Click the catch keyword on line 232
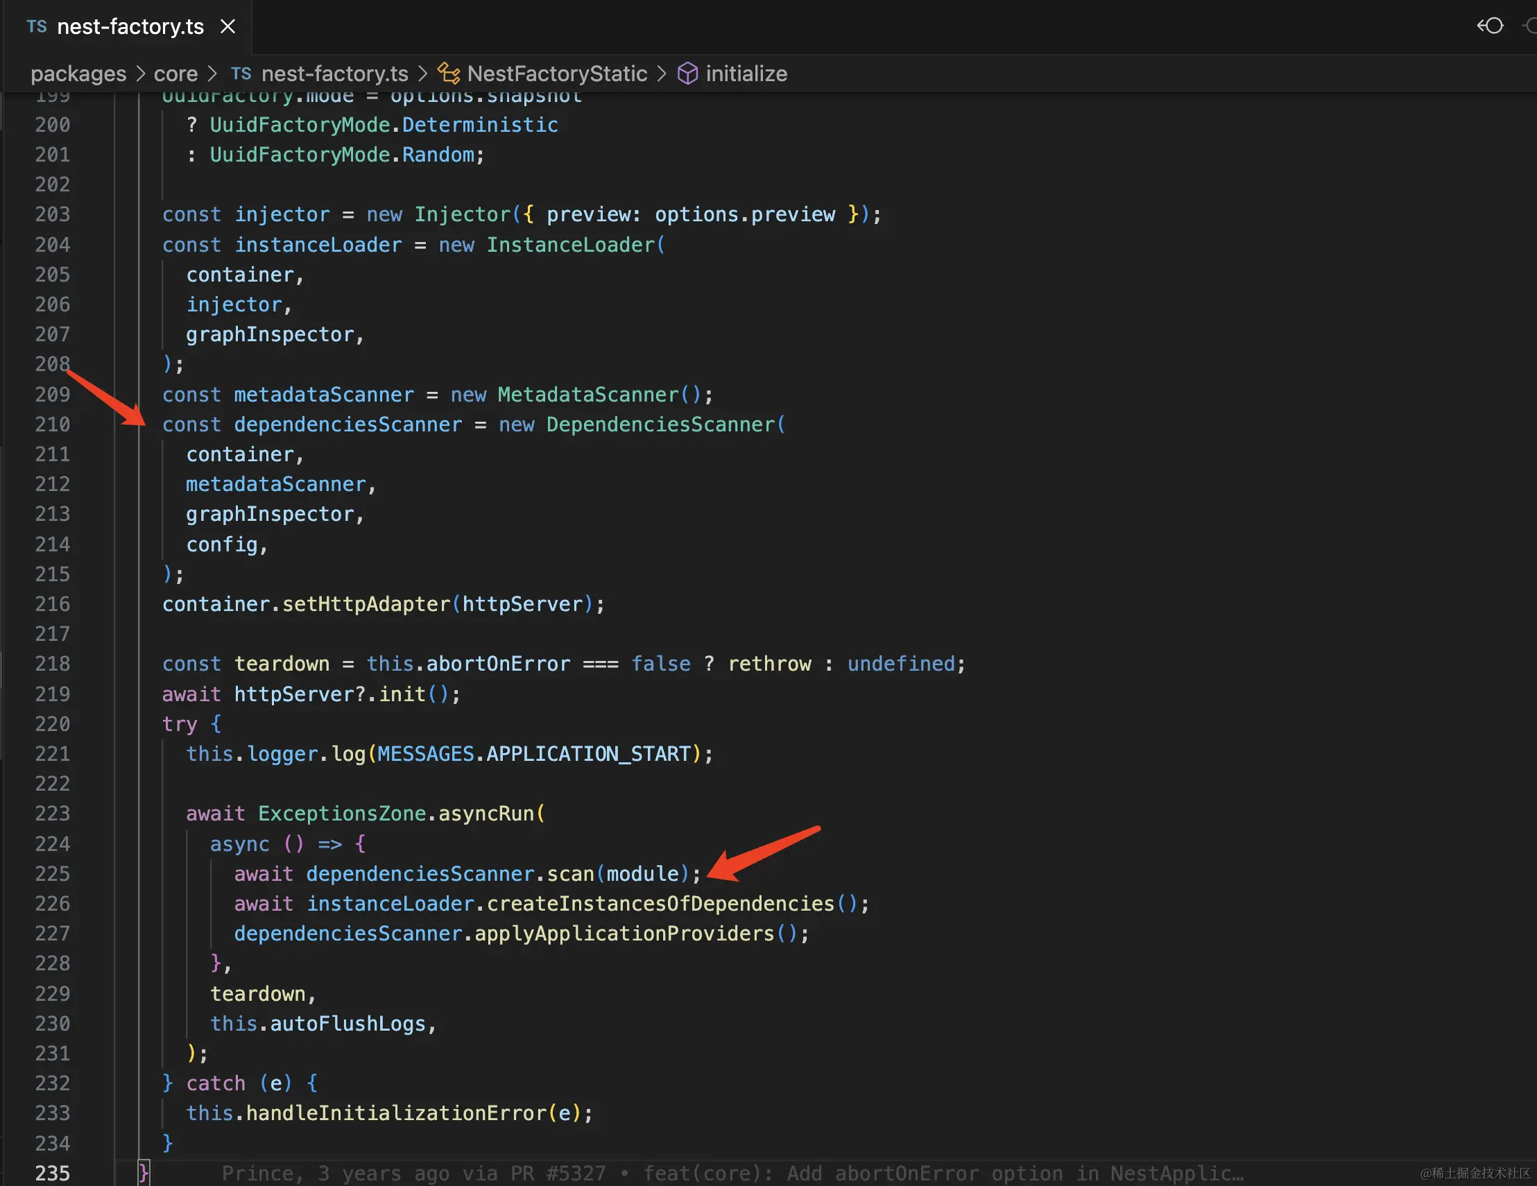This screenshot has width=1537, height=1186. (215, 1083)
